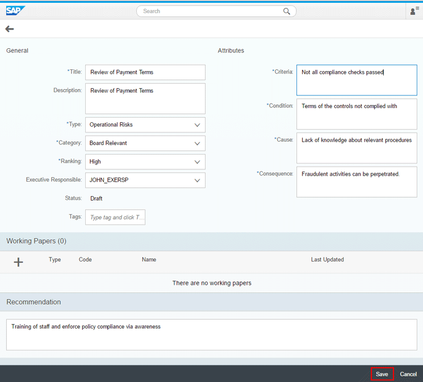Click the Last Updated column header
This screenshot has width=423, height=382.
[327, 259]
